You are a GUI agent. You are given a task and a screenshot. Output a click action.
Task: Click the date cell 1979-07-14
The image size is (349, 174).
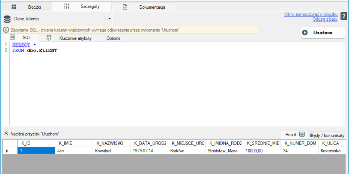149,151
